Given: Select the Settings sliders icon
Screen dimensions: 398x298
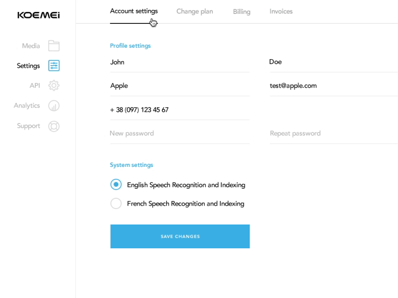Looking at the screenshot, I should (54, 65).
